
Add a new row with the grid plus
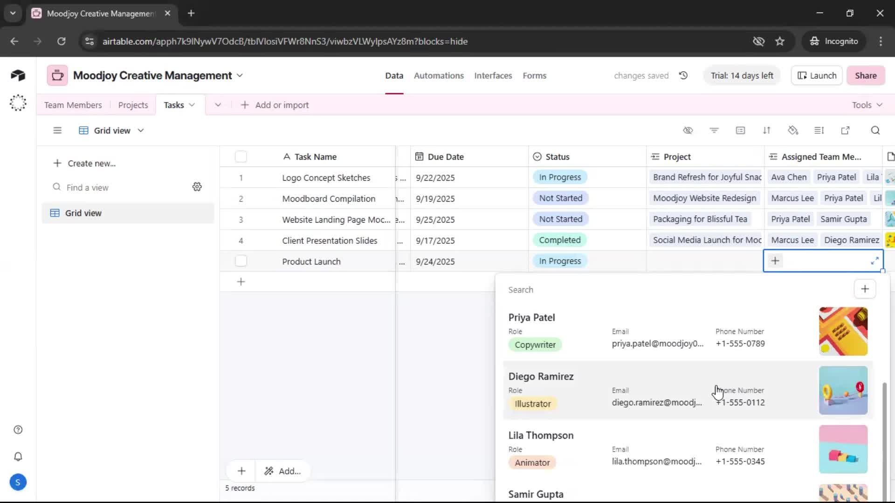pyautogui.click(x=241, y=282)
